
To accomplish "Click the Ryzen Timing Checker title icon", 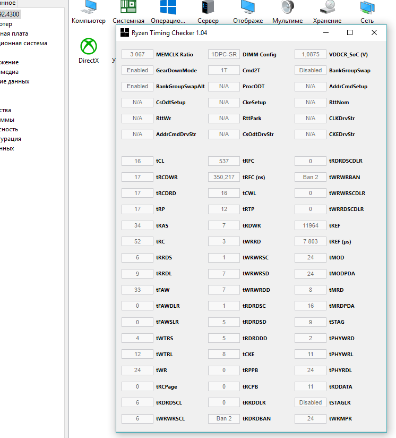I will point(124,32).
